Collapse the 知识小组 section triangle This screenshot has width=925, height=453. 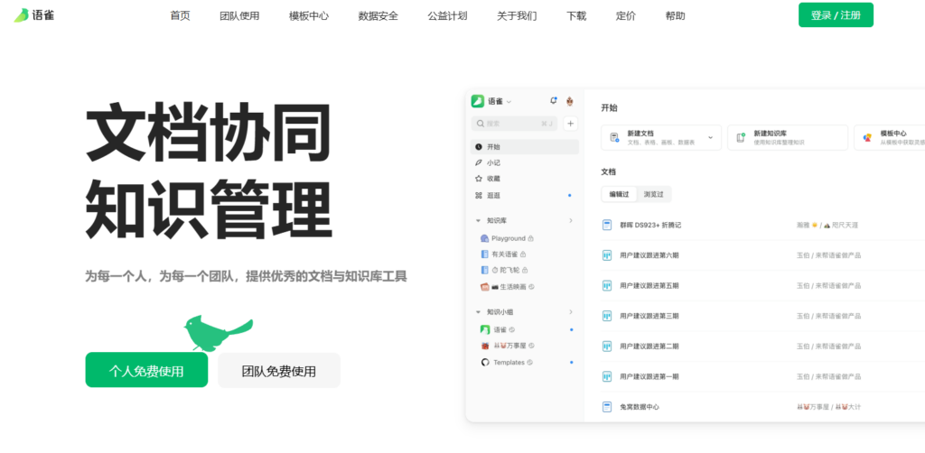(x=479, y=311)
